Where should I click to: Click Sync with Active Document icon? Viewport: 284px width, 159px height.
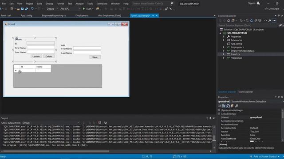click(247, 21)
